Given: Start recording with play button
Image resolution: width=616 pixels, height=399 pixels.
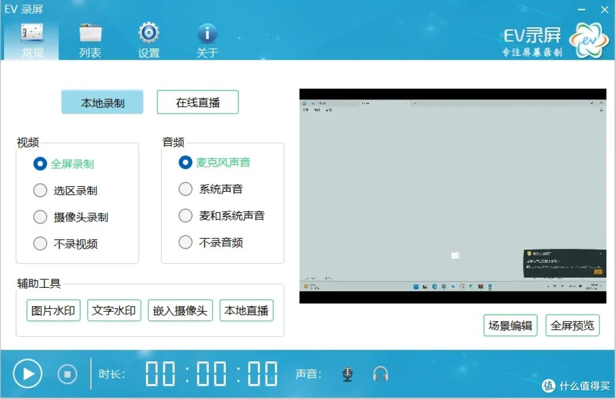Looking at the screenshot, I should coord(27,373).
